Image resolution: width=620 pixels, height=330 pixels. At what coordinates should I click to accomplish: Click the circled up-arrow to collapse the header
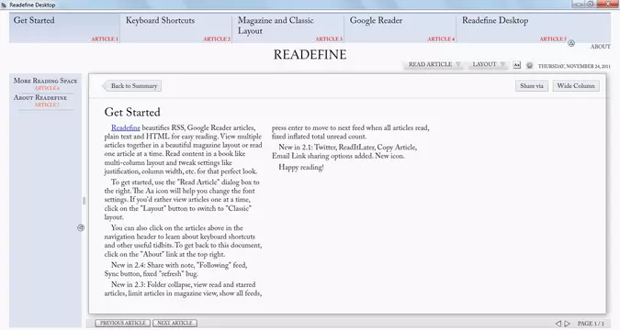coord(571,43)
